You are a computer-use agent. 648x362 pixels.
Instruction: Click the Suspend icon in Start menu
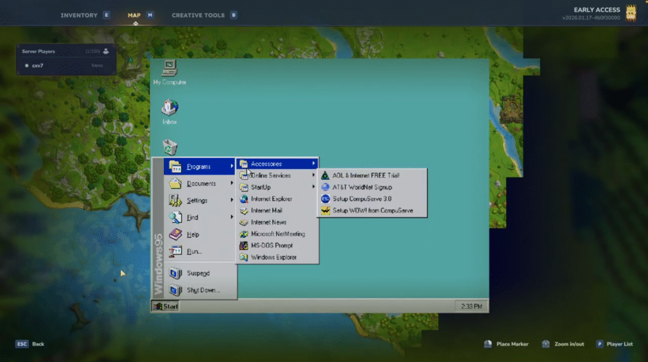(x=175, y=273)
